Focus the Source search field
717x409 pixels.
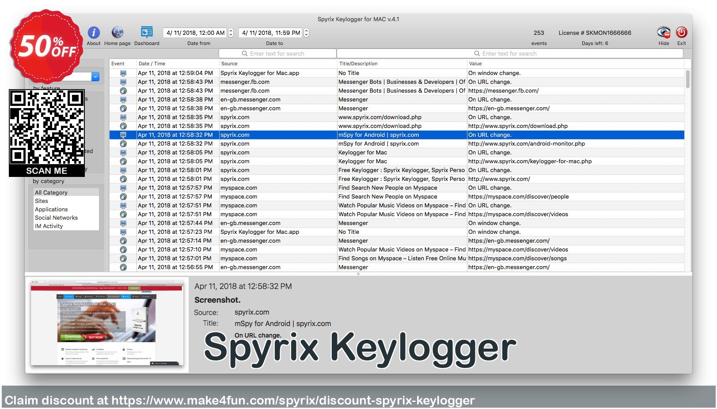coord(277,53)
